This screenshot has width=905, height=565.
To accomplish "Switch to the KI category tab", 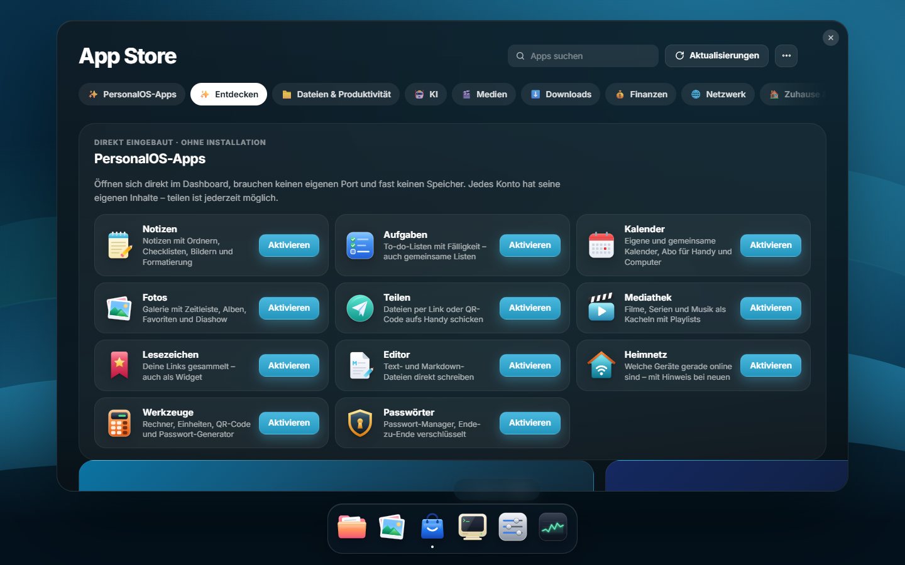I will click(x=426, y=94).
